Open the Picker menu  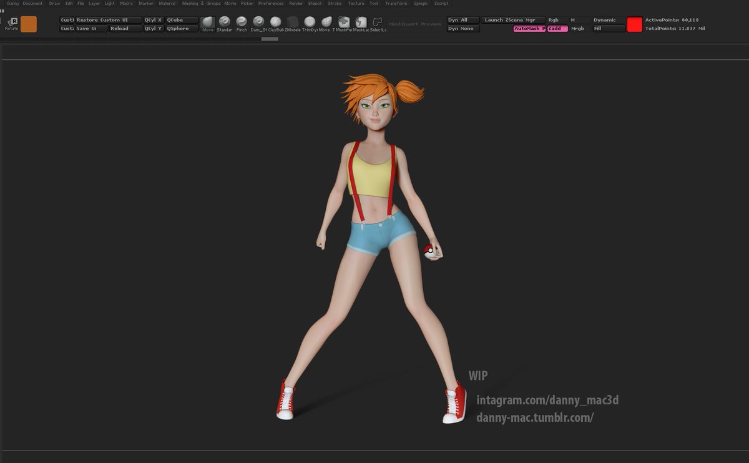pos(247,4)
